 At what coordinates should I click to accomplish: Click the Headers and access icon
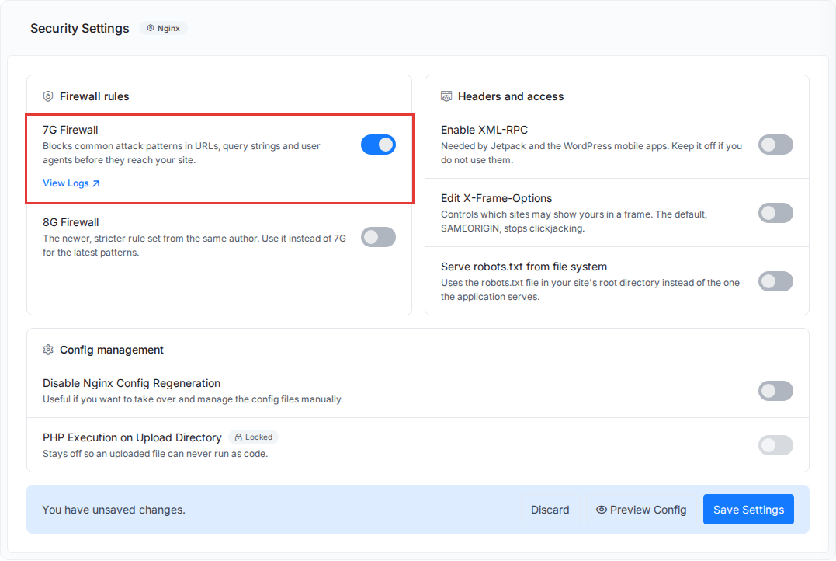click(446, 96)
